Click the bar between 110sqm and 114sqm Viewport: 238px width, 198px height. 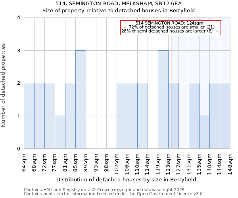pyautogui.click(x=142, y=116)
